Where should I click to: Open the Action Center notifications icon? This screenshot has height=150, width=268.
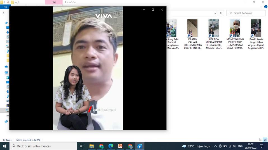[262, 146]
